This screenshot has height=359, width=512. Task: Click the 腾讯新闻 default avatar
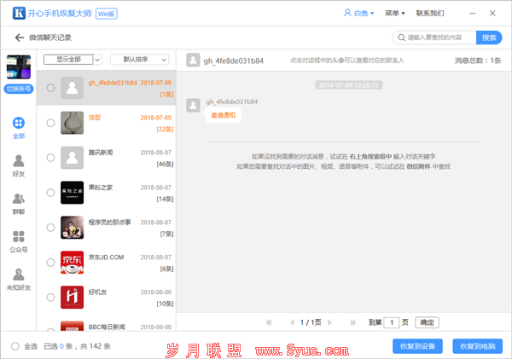[73, 158]
